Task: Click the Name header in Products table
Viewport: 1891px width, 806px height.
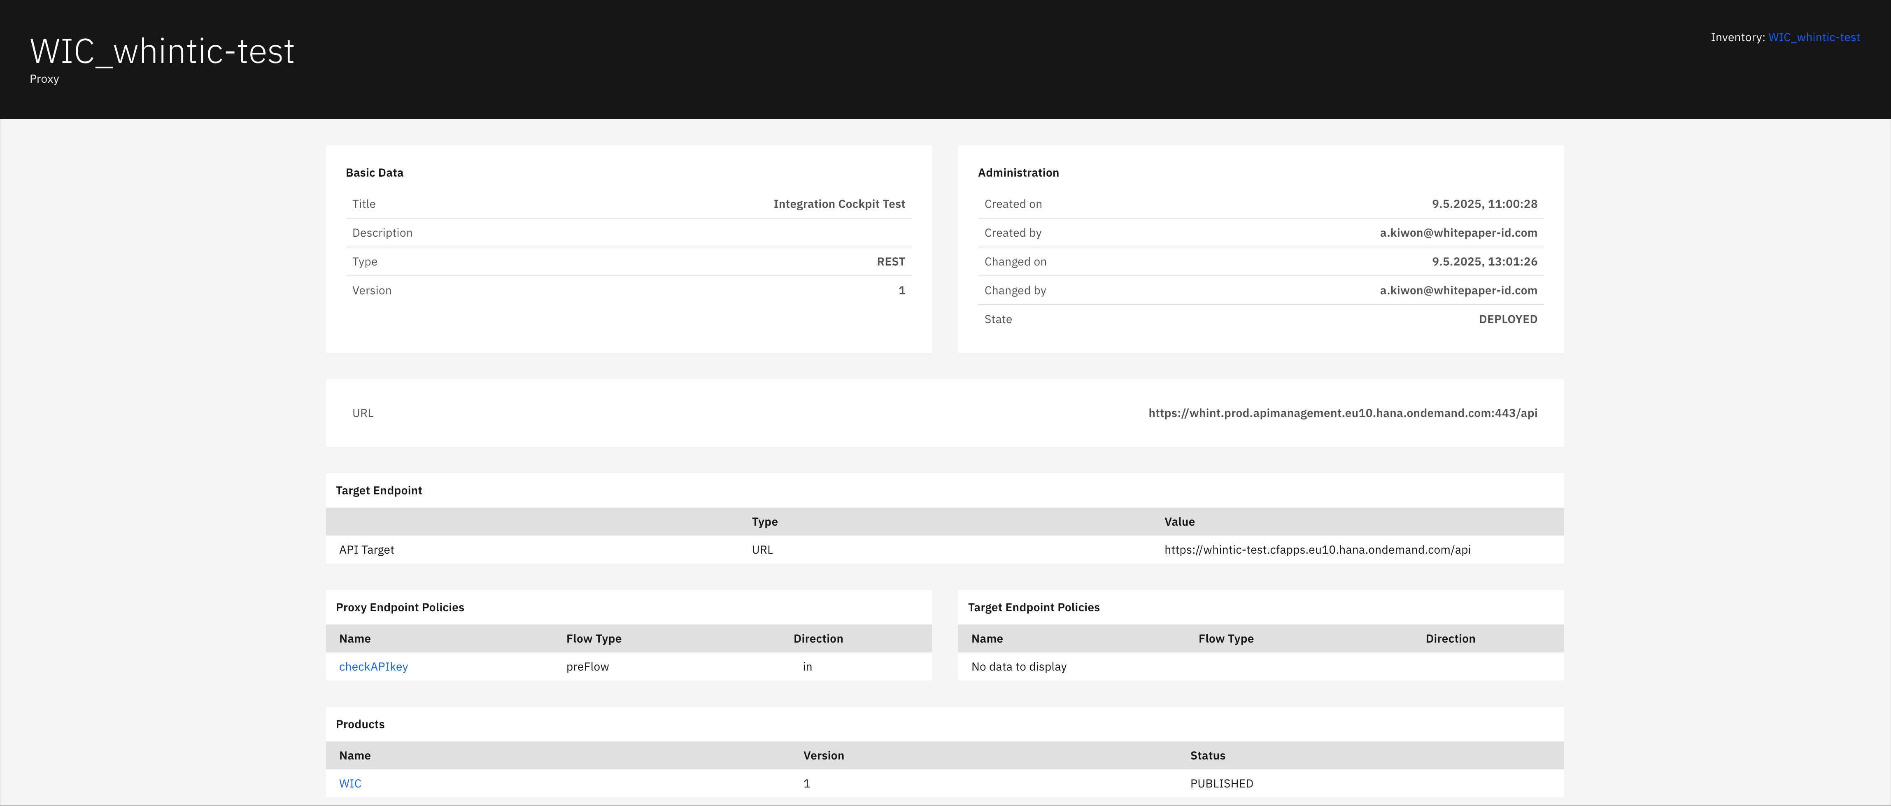Action: (354, 755)
